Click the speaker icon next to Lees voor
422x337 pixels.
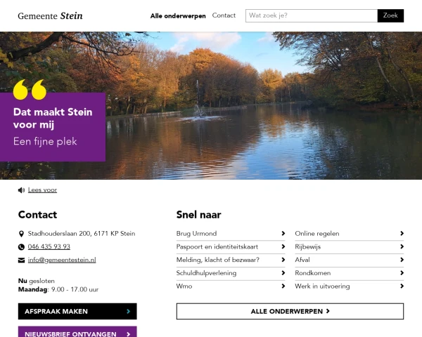click(x=21, y=190)
